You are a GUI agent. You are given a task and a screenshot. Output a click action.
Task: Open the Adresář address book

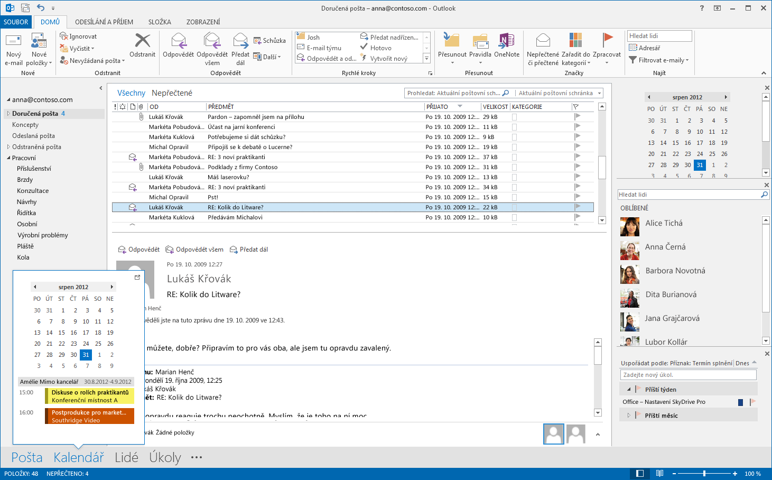pyautogui.click(x=645, y=48)
